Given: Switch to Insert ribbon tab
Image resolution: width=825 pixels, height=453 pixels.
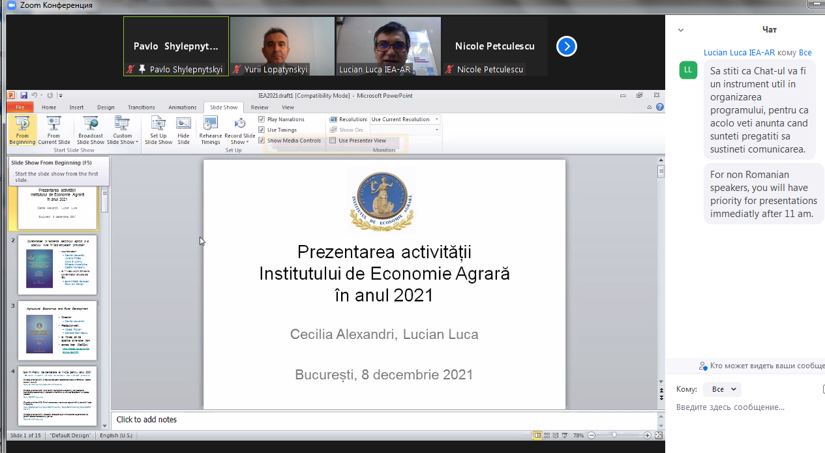Looking at the screenshot, I should point(77,108).
